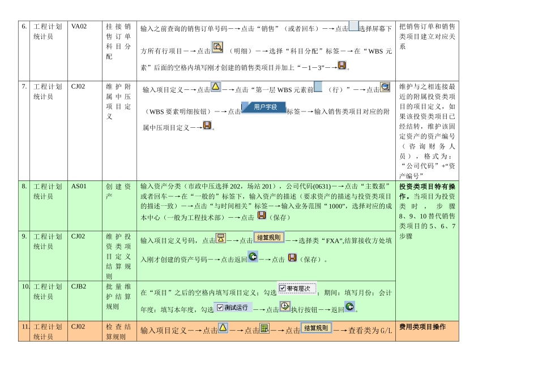Screen dimensions: 538x380
Task: Click the green list icon in step 11
Action: (264, 329)
